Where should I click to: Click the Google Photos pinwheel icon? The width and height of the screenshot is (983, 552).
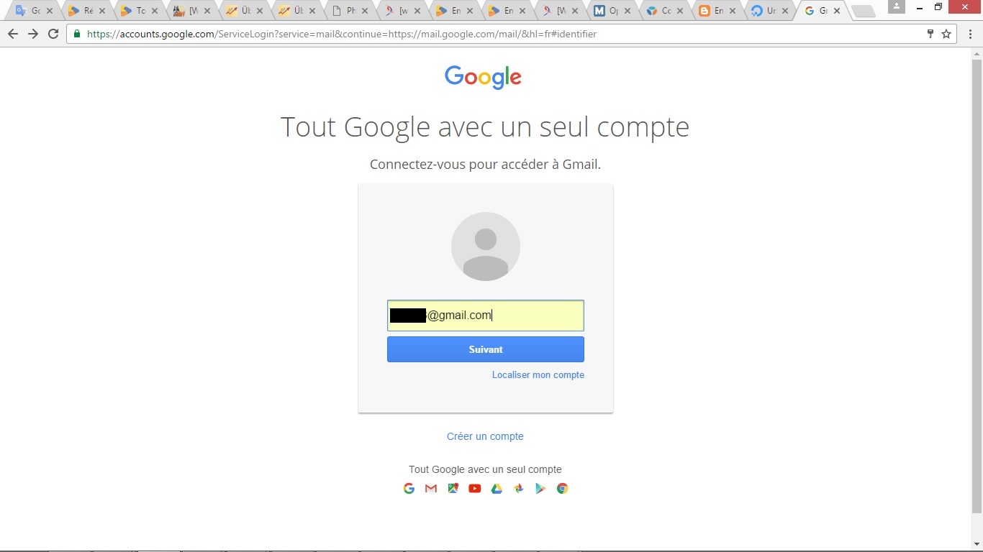[519, 489]
